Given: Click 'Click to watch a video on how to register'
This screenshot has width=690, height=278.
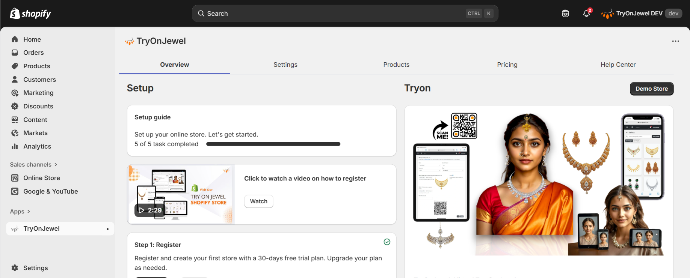Looking at the screenshot, I should click(x=305, y=179).
